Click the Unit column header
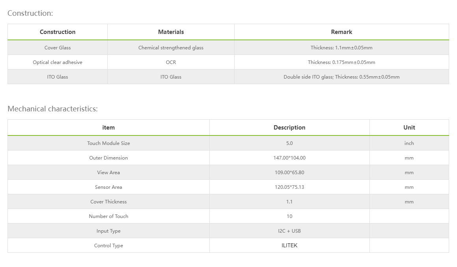 point(409,128)
